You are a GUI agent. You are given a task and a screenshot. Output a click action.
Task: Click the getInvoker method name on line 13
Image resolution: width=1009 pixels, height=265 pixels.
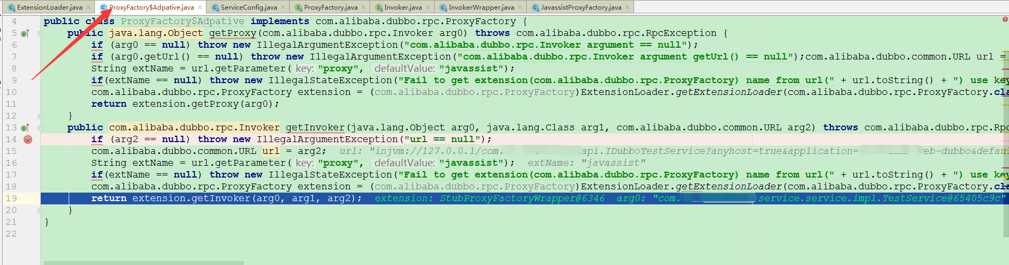click(315, 128)
